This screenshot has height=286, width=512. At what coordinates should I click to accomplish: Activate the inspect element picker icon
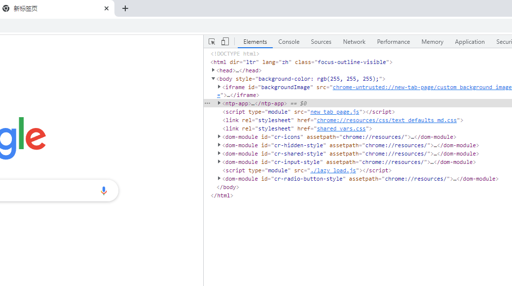(212, 42)
